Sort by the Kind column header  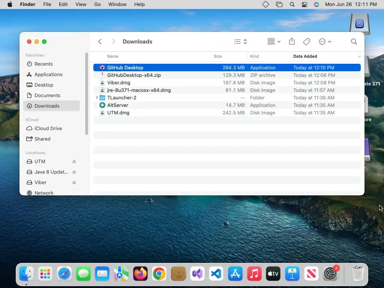coord(254,56)
